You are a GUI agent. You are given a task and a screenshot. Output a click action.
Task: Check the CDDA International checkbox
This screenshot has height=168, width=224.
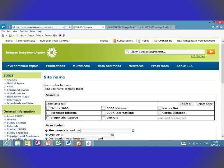104,113
